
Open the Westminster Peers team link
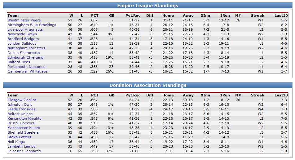[24, 20]
